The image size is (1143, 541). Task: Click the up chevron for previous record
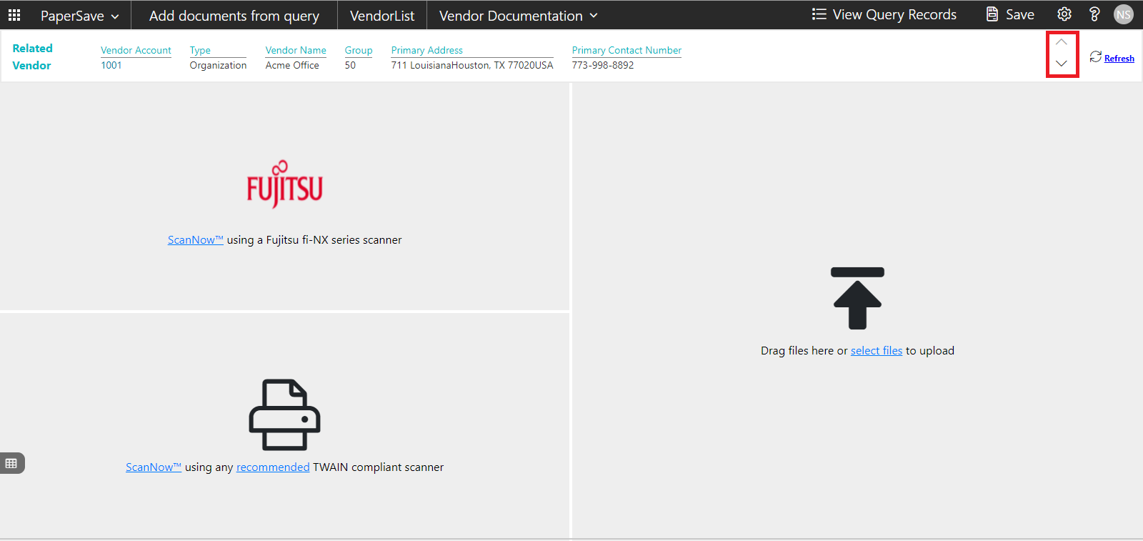(x=1062, y=43)
